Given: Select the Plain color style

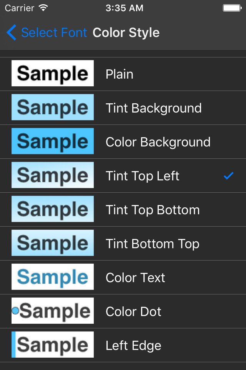Looking at the screenshot, I should 120,74.
